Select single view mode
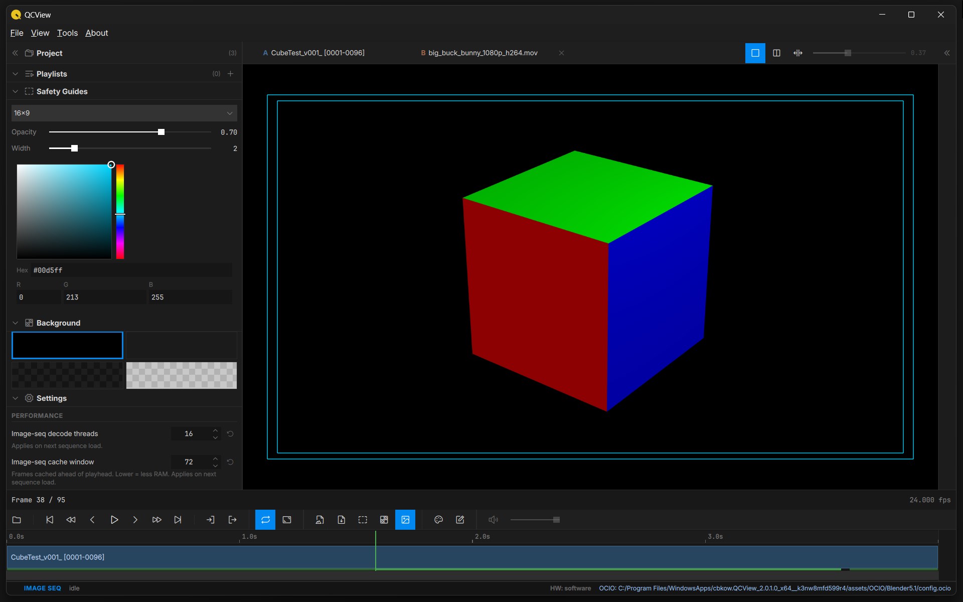The image size is (963, 602). click(755, 53)
